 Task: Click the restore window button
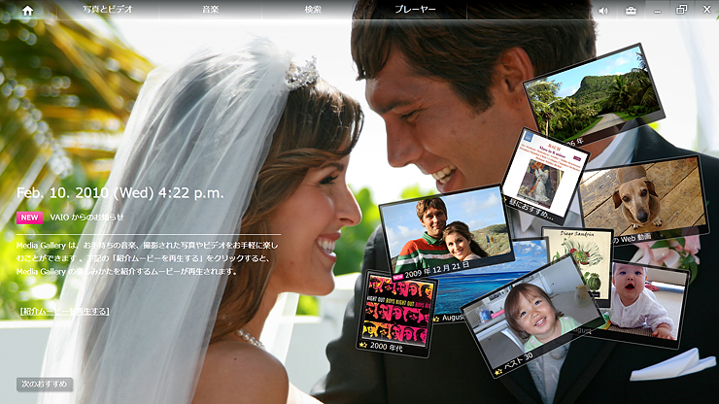pyautogui.click(x=681, y=10)
